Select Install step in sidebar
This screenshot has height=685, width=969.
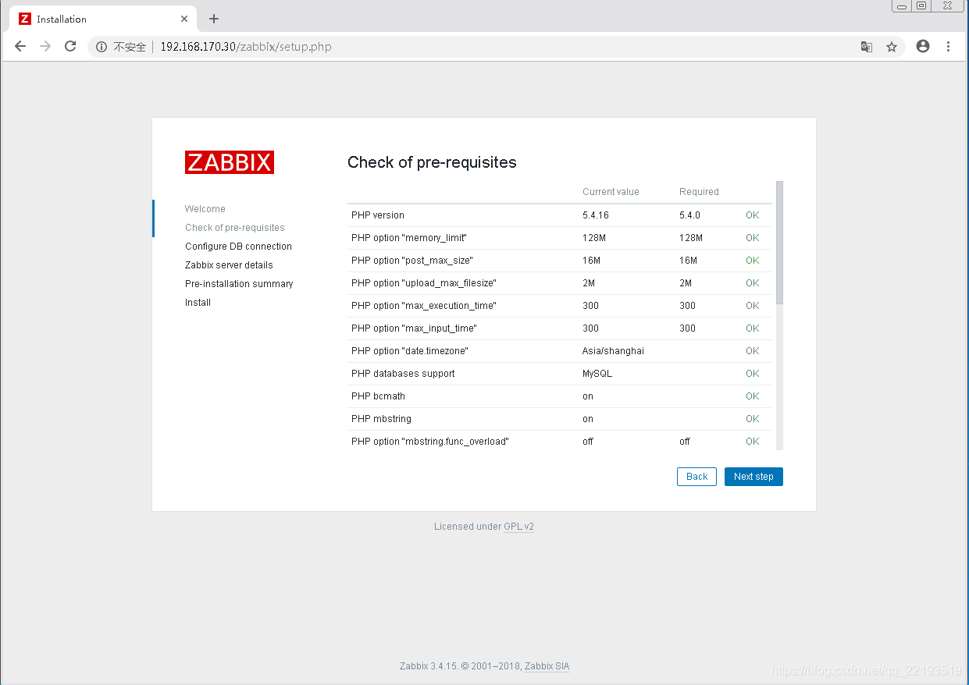tap(198, 303)
